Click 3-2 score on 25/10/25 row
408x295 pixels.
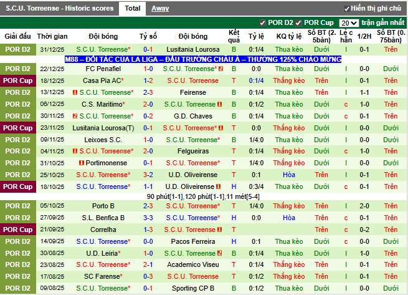[x=148, y=175]
